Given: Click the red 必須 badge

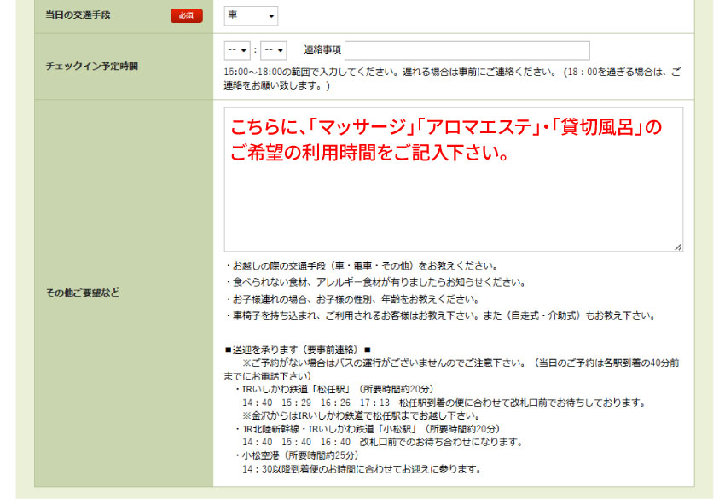Looking at the screenshot, I should 186,16.
